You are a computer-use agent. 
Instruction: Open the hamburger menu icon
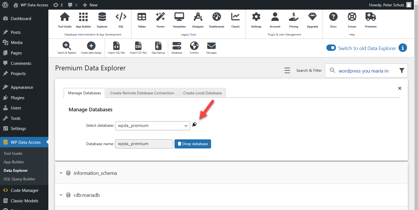click(x=287, y=71)
